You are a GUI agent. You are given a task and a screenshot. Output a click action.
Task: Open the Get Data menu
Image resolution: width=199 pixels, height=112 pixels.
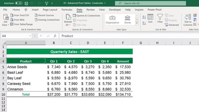[6, 20]
